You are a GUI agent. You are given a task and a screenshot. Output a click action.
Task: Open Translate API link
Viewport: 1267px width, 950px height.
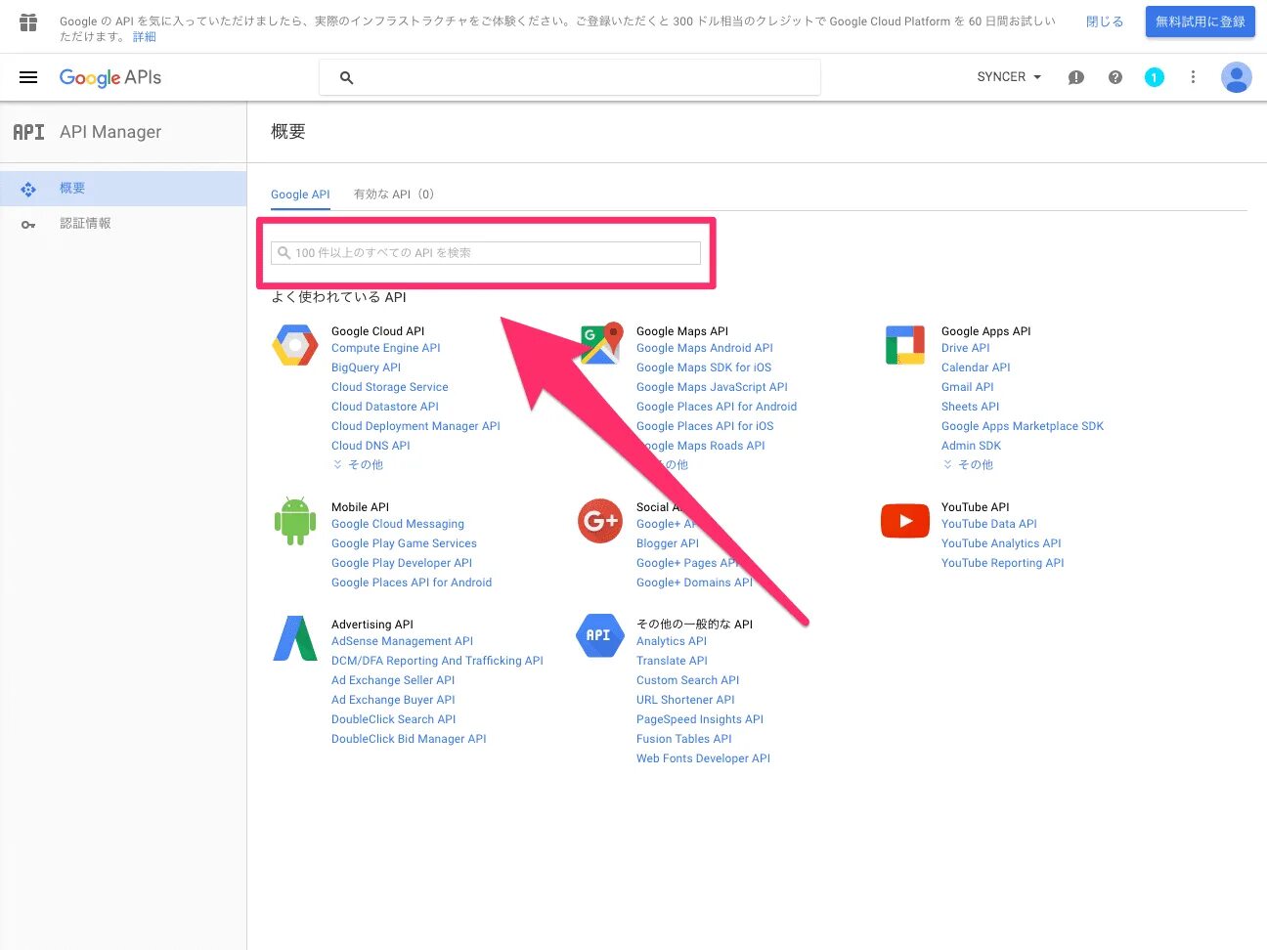[672, 661]
